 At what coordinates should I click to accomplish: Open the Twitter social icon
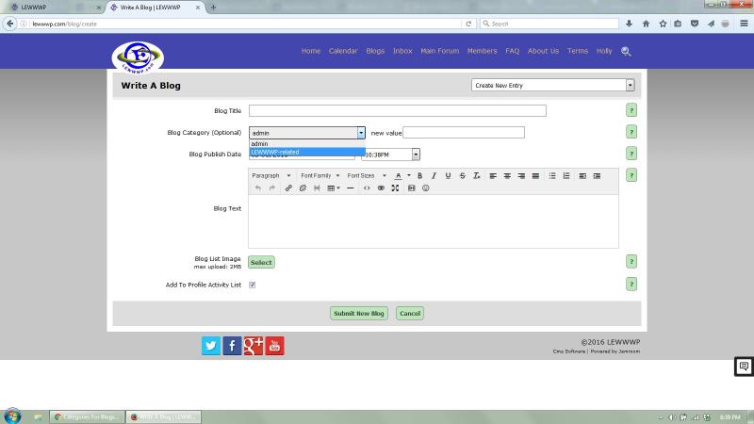pos(210,346)
